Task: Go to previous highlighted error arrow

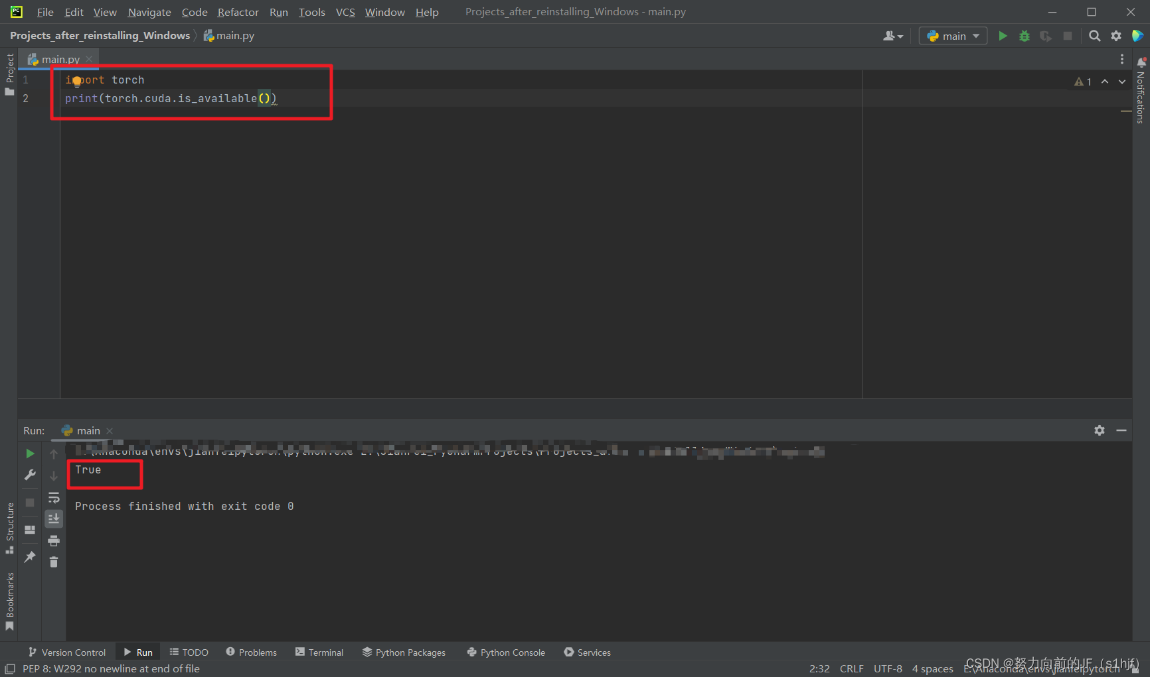Action: (x=1105, y=82)
